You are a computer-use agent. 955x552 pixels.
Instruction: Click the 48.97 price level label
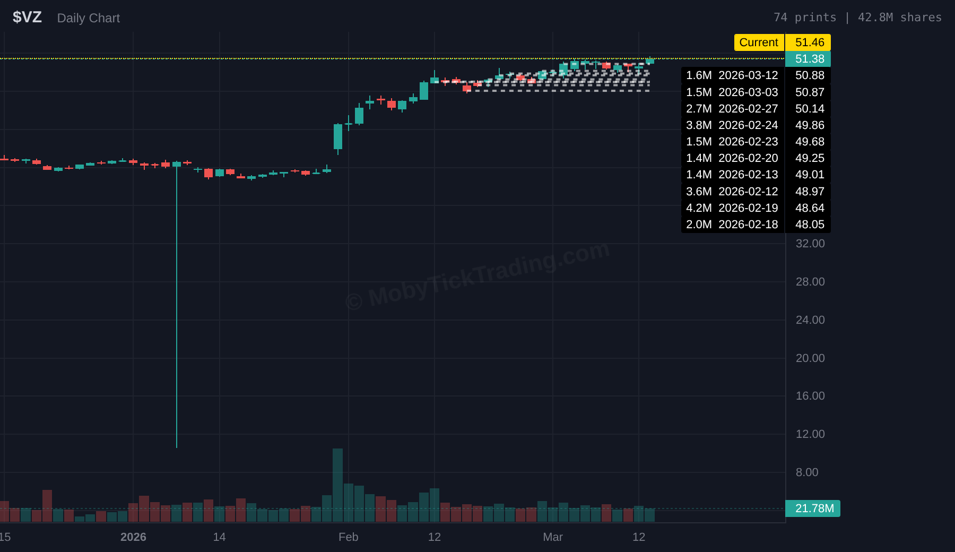coord(809,192)
